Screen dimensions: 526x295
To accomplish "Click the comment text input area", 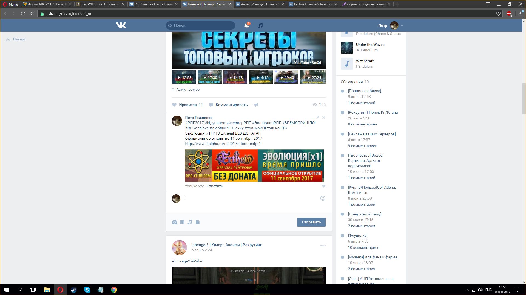I will tap(251, 198).
